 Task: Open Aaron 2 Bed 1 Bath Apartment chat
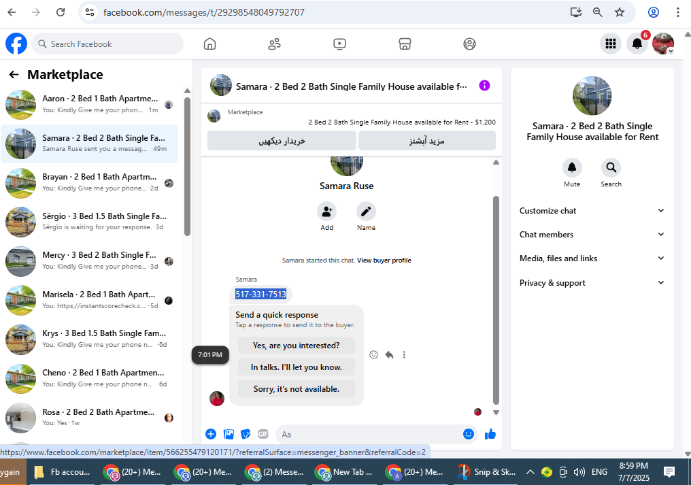coord(90,105)
